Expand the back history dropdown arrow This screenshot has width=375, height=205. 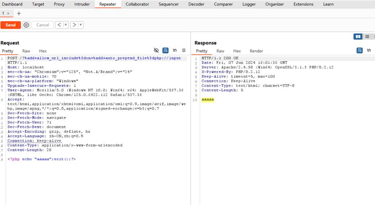tap(66, 25)
